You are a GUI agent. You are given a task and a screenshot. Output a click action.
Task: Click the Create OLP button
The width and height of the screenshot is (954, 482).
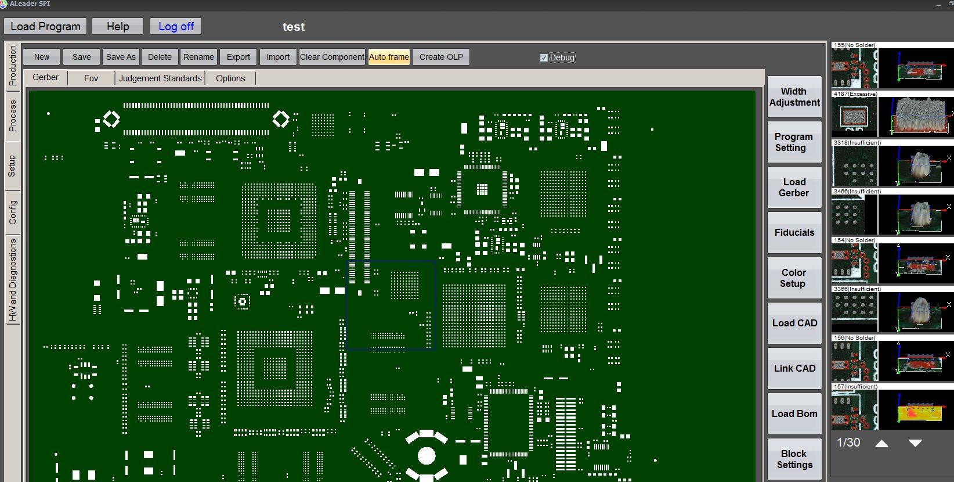coord(441,57)
